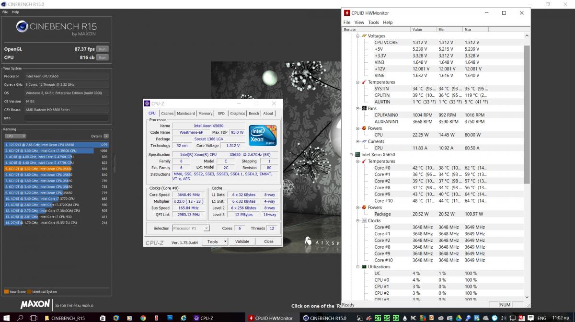The image size is (575, 322).
Task: Collapse Clocks node in HWMonitor
Action: tap(358, 220)
